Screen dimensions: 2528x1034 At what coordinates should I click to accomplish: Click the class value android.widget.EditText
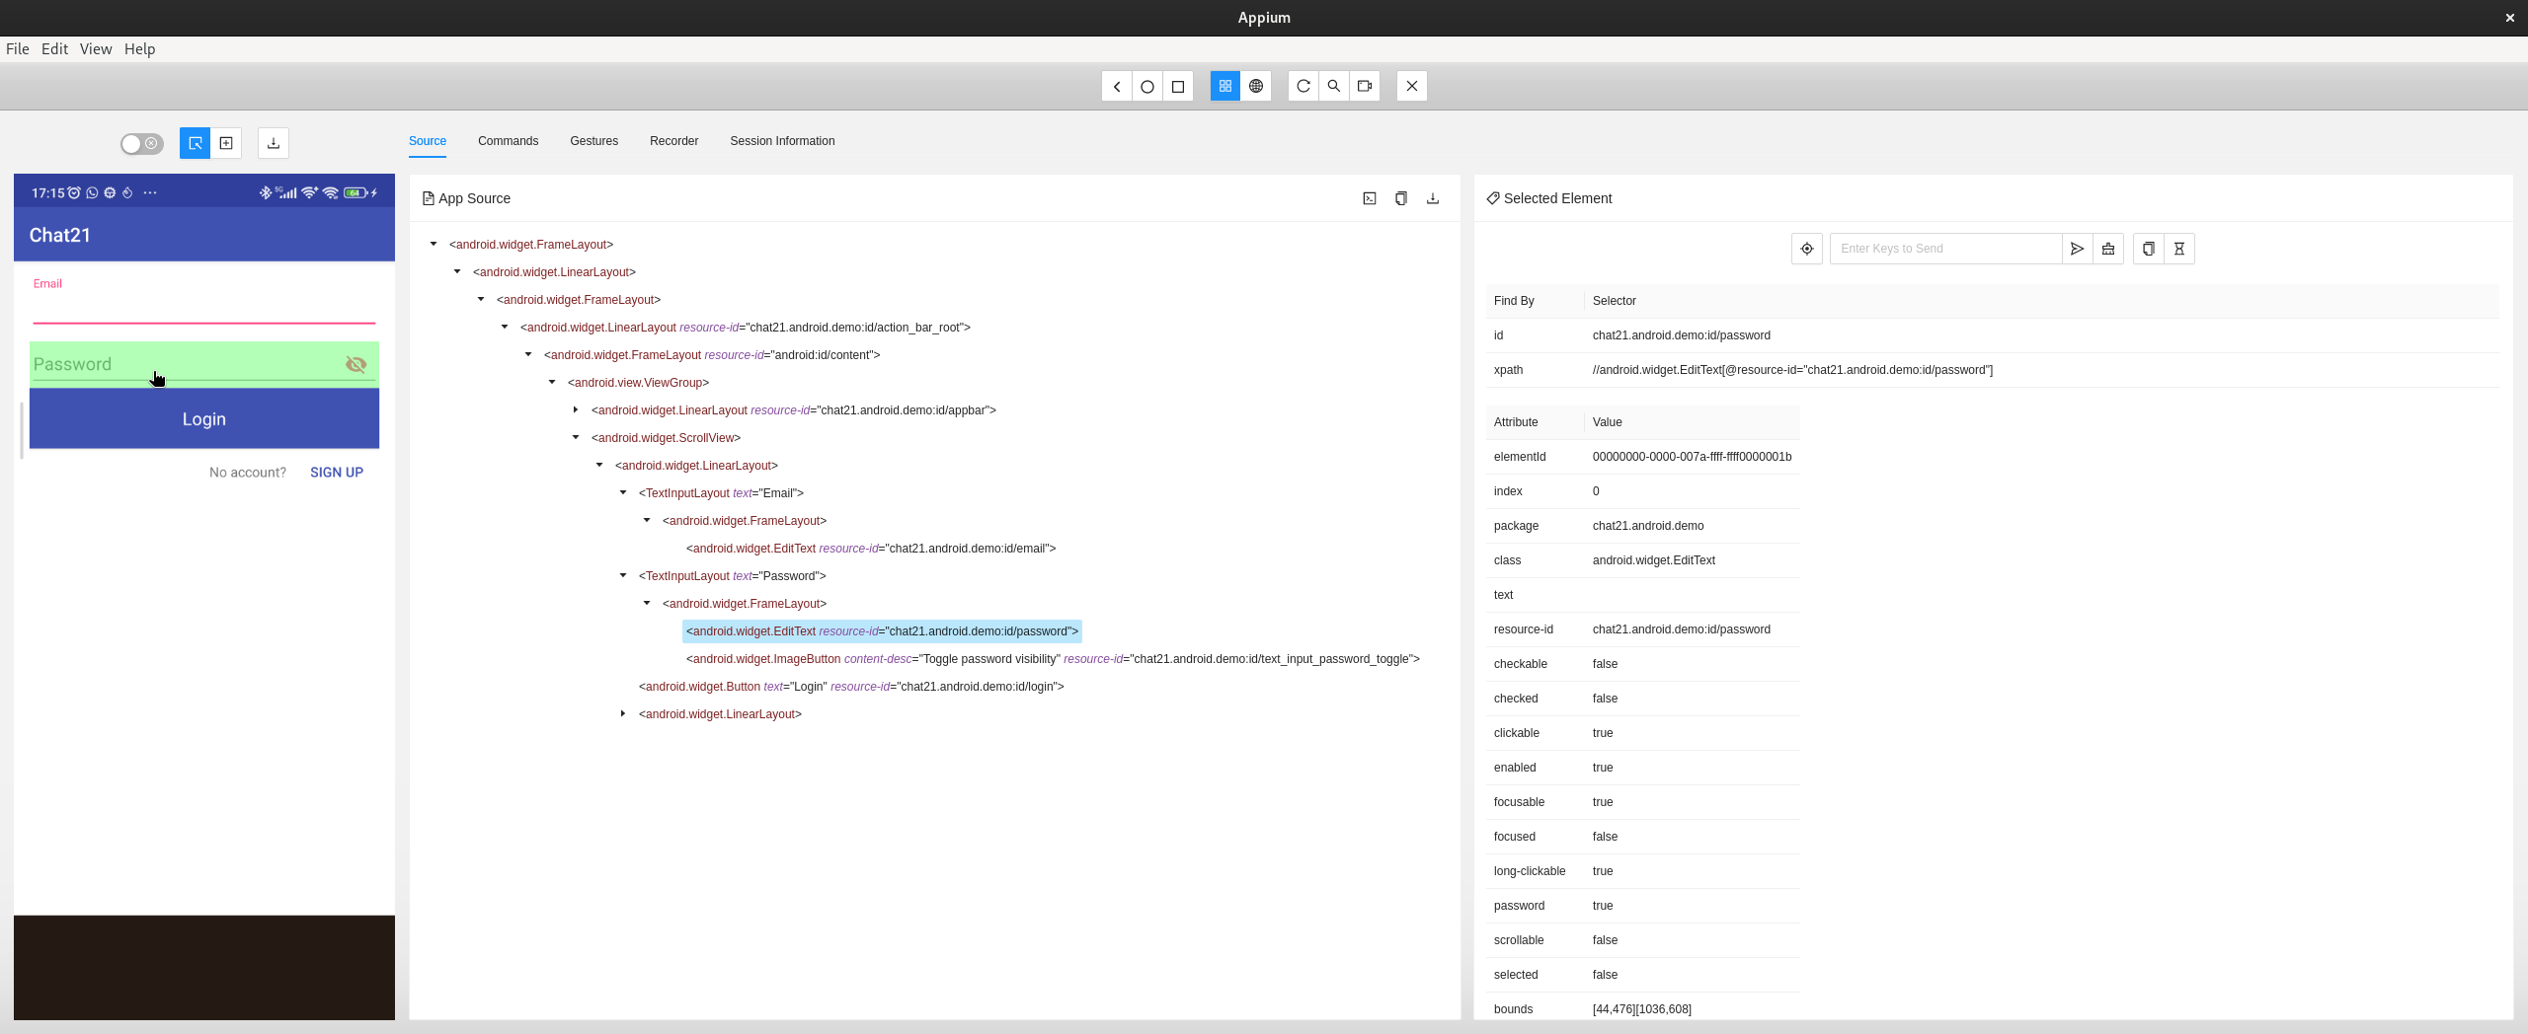[x=1653, y=560]
